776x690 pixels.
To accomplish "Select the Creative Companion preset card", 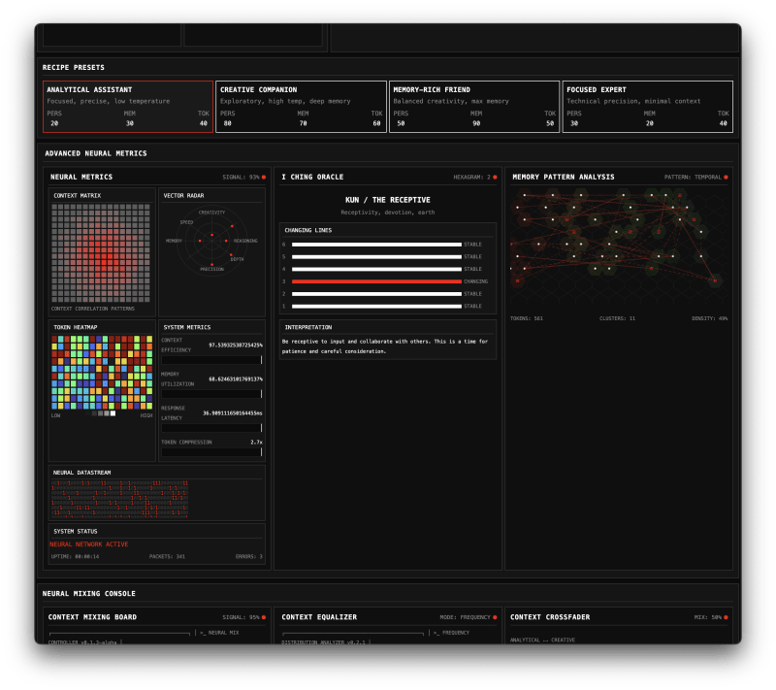I will (301, 107).
